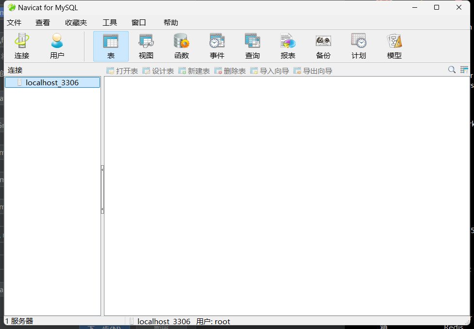This screenshot has height=329, width=474.
Task: Click status bar 'localhost_3306' connection text
Action: tap(164, 321)
